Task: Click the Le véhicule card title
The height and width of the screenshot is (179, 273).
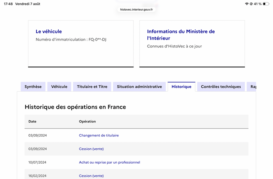Action: pos(49,31)
